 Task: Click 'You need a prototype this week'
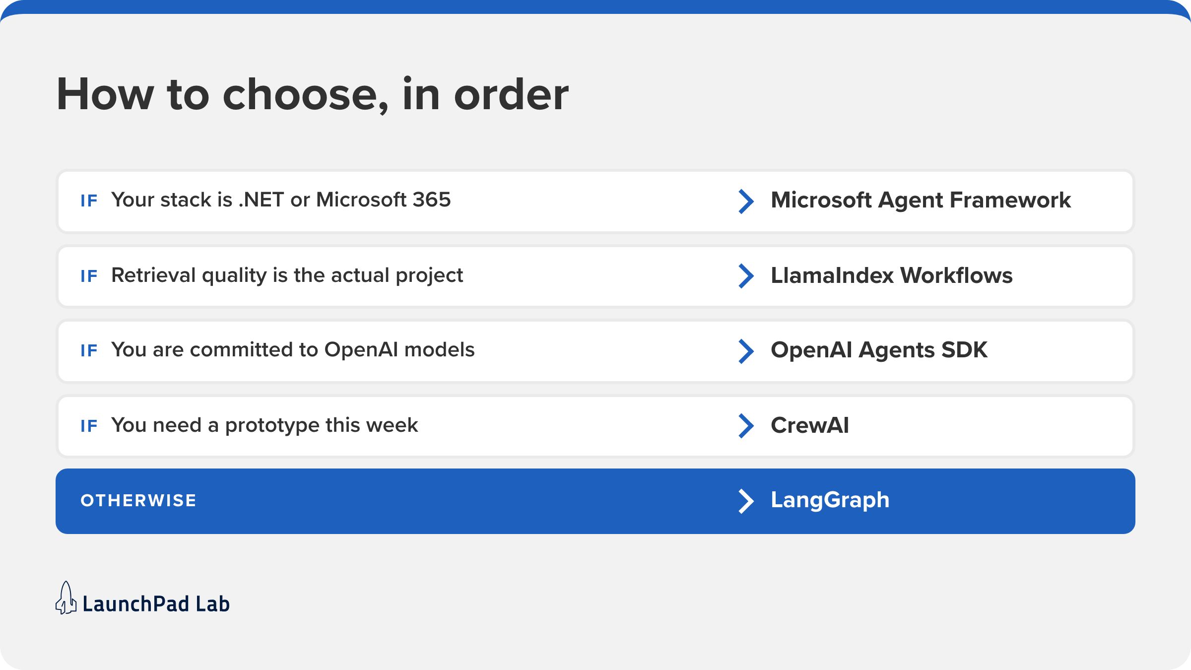pyautogui.click(x=265, y=426)
